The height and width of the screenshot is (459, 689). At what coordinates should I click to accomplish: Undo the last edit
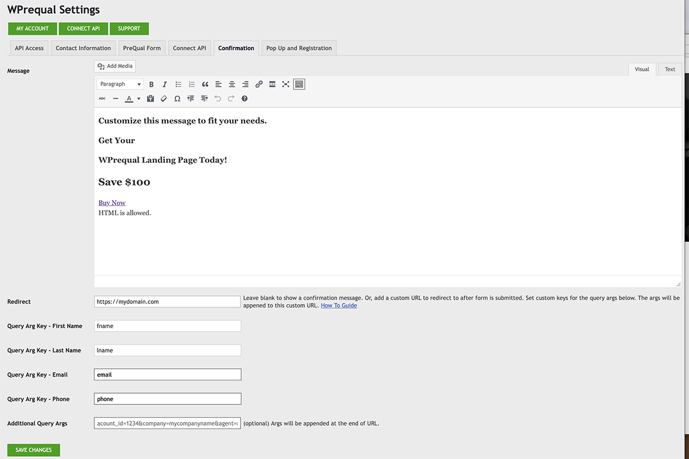[218, 99]
